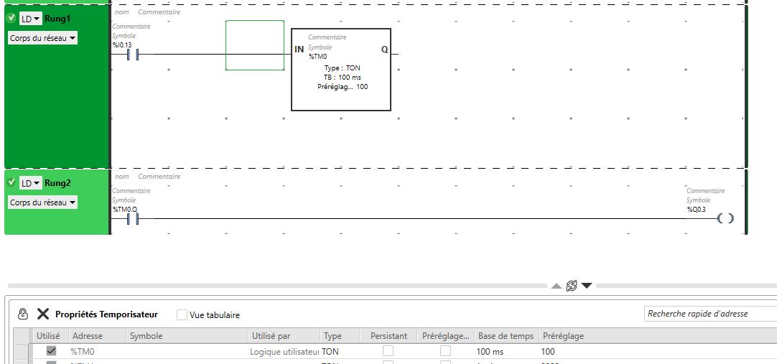Toggle the Utilisé checkbox for %TM0
777x364 pixels.
[51, 351]
